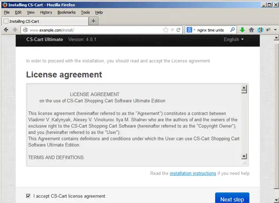
Task: Click the Firefox logo in title bar
Action: point(5,5)
